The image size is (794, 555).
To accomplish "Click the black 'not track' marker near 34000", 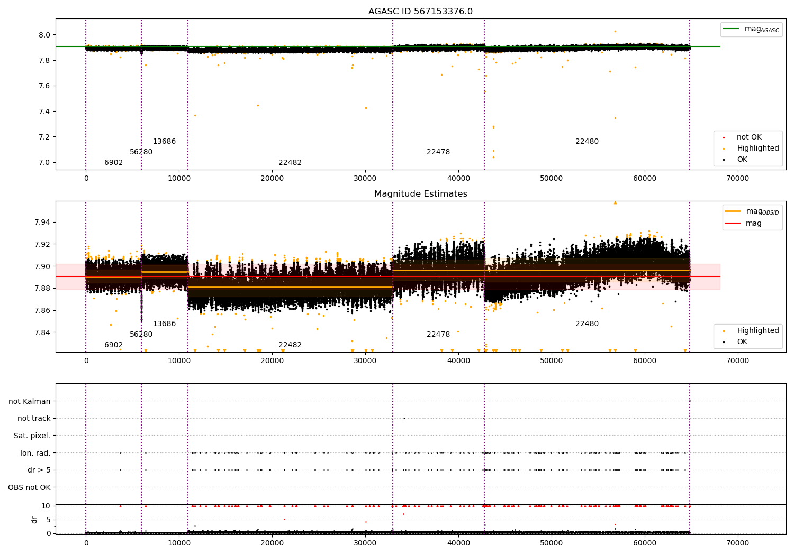I will 404,418.
